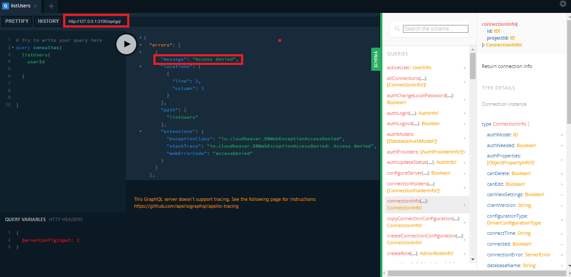Image resolution: width=571 pixels, height=277 pixels.
Task: Open authChangeLocalPassword query entry
Action: 427,99
